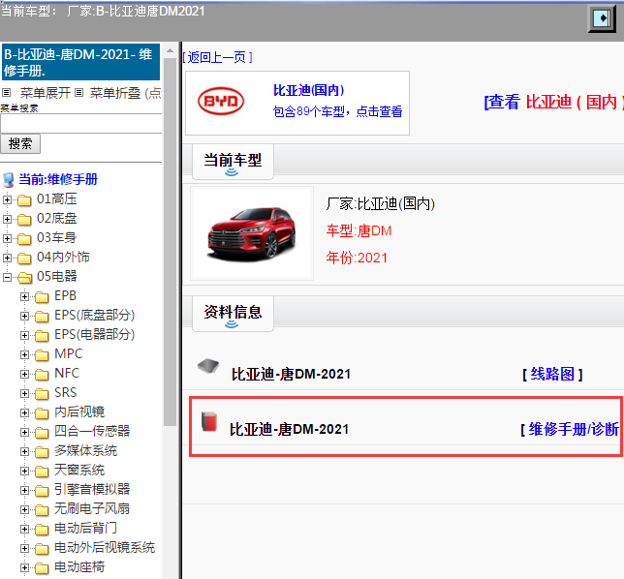This screenshot has height=579, width=624.
Task: Expand the EPS(底盘部分) node
Action: 24,317
